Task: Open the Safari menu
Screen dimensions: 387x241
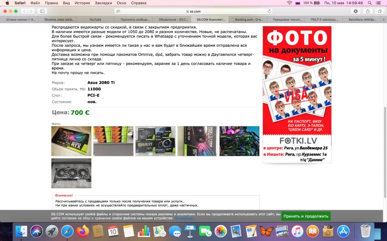Action: 20,3
